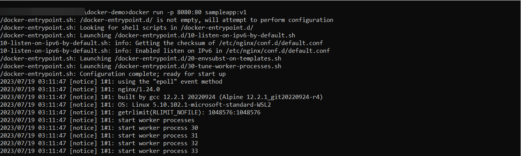Click the 'Enabled listen on IPv6' line
The image size is (521, 156).
[x=165, y=51]
